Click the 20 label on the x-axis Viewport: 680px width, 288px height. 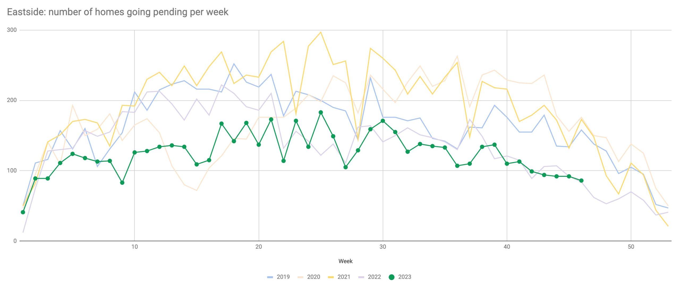coord(258,247)
